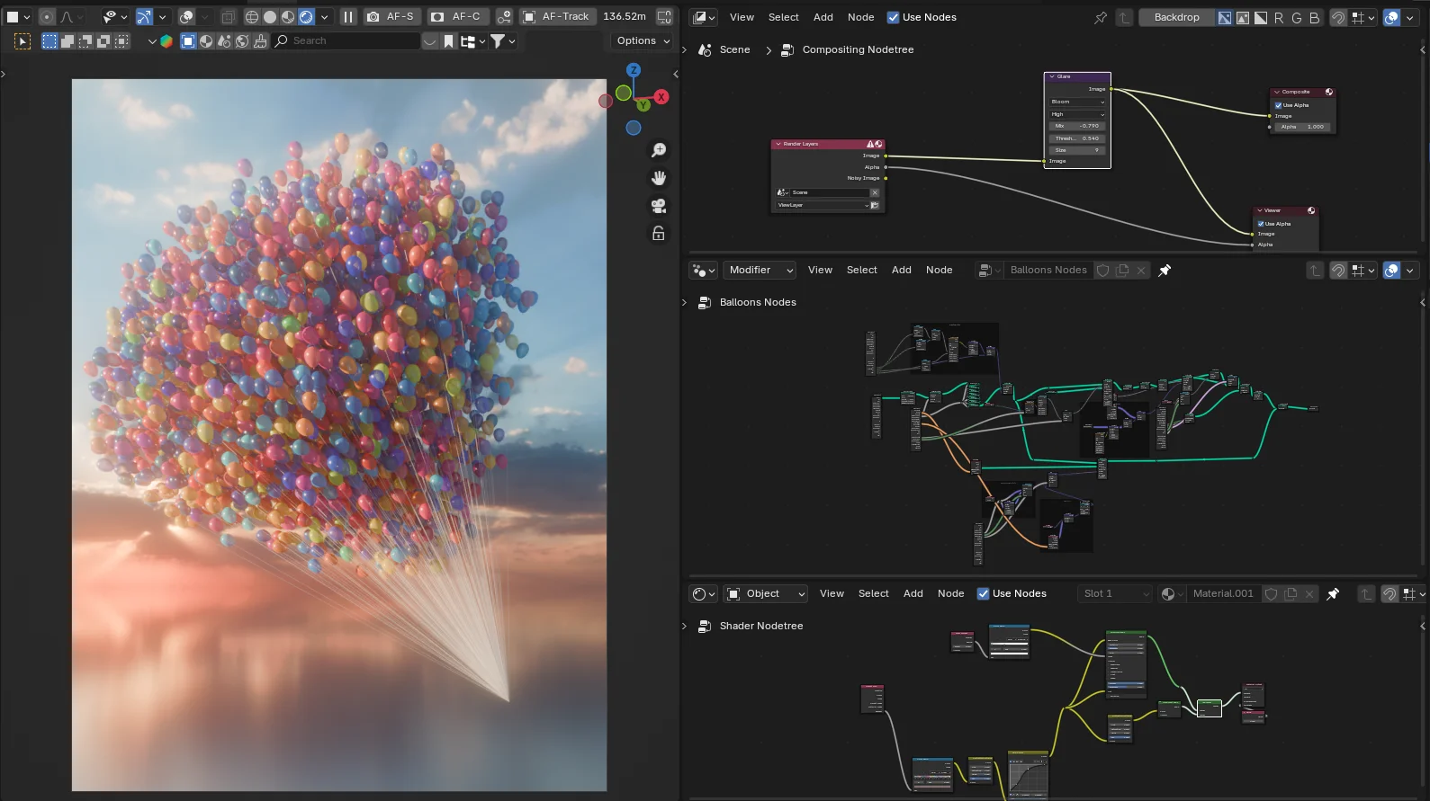Uncheck Use Nodes in the compositor header
Screen dimensions: 1430x801
coord(893,17)
